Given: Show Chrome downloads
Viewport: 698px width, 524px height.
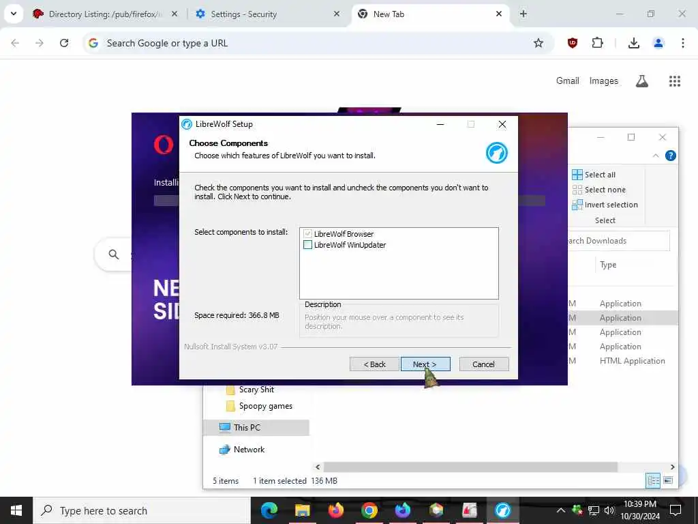Looking at the screenshot, I should 633,43.
